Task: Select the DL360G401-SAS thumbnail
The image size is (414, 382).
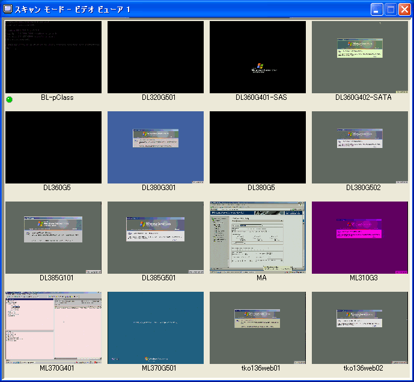Action: pos(258,57)
